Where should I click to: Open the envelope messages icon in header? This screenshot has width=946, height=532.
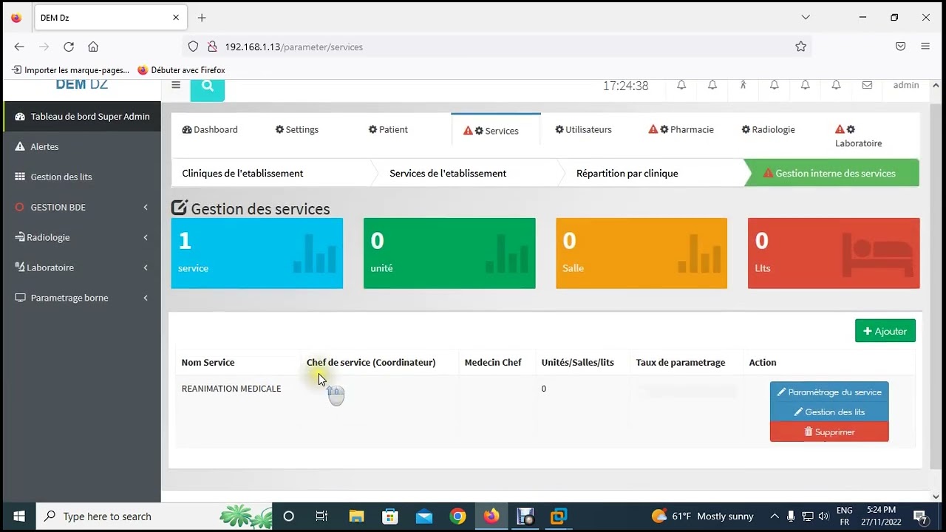(x=867, y=85)
